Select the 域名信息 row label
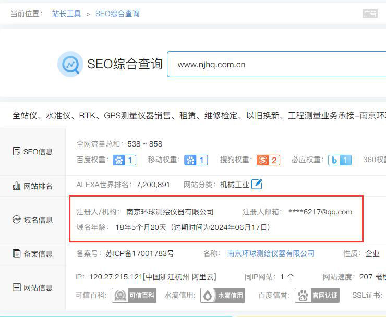 pos(32,220)
